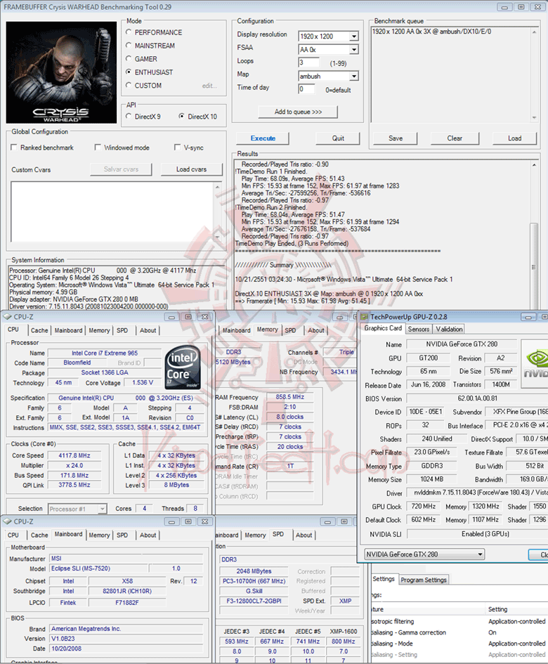Click the Time of day input field
Screen dimensions: 548x664
306,89
